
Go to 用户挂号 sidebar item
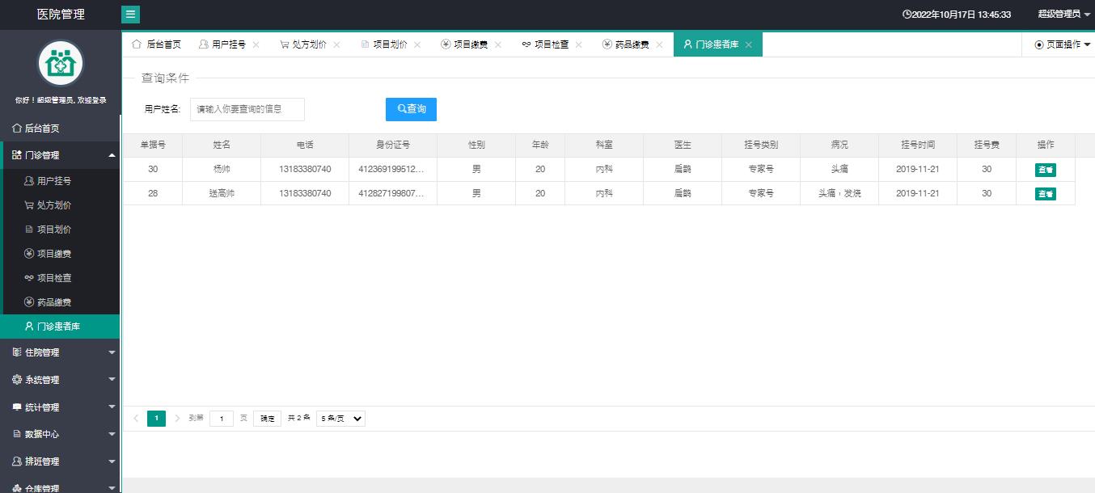(x=54, y=181)
